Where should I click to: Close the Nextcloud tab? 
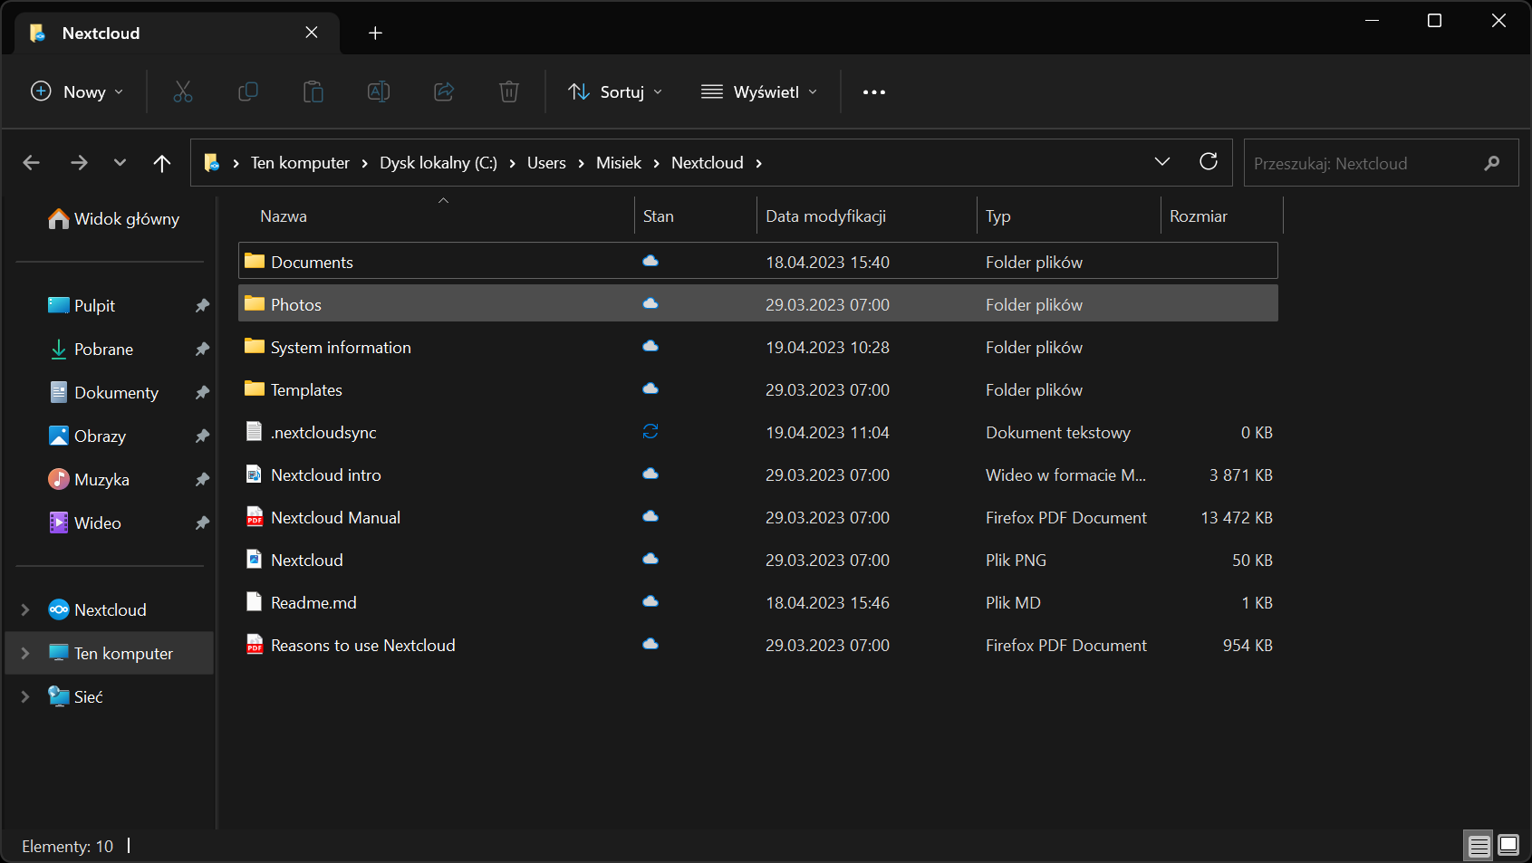click(x=312, y=33)
